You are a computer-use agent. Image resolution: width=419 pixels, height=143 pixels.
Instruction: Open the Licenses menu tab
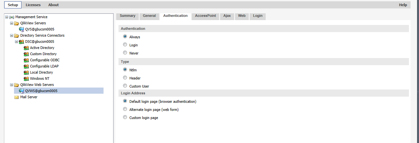coord(33,5)
